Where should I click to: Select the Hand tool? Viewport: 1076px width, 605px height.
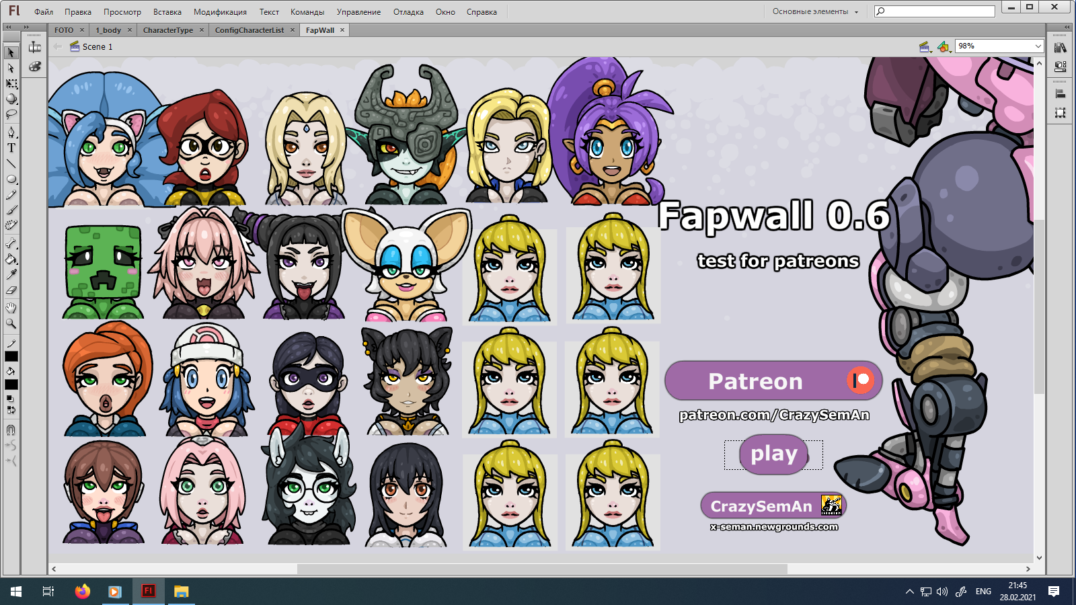(11, 308)
